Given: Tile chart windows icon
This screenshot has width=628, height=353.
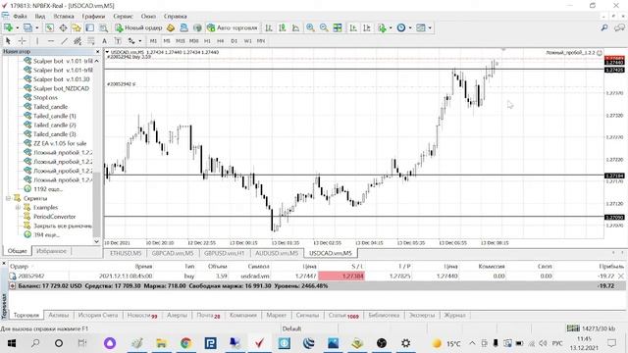Looking at the screenshot, I should click(338, 27).
